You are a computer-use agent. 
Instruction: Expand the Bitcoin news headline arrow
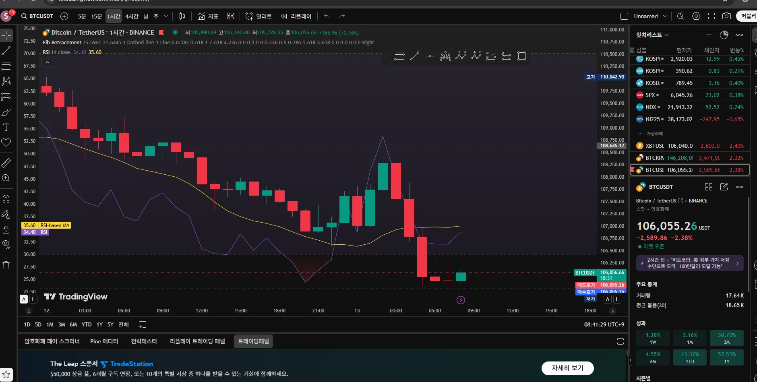coord(737,263)
